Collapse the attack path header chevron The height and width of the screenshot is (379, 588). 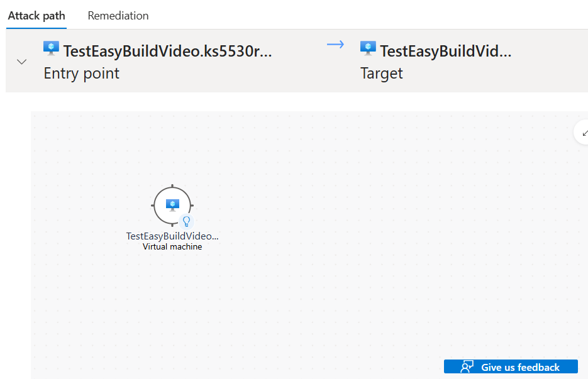pos(22,62)
